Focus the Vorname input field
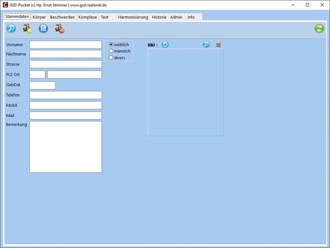This screenshot has width=330, height=248. pyautogui.click(x=66, y=45)
